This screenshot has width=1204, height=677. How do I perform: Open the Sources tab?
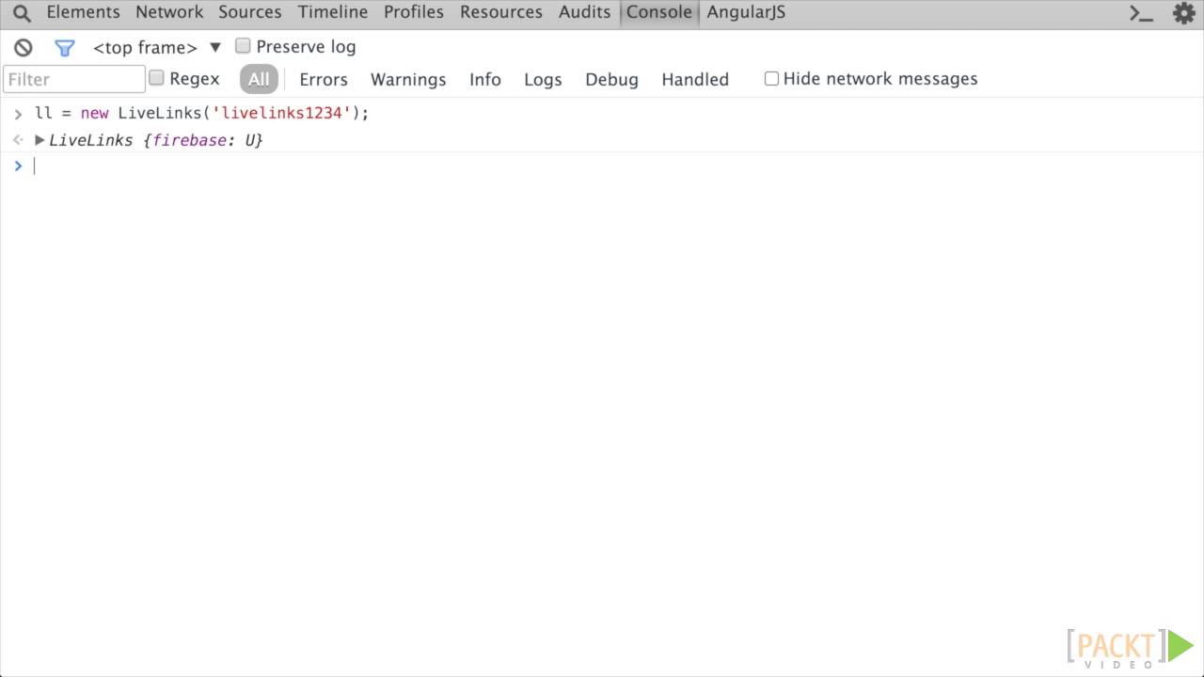[250, 12]
